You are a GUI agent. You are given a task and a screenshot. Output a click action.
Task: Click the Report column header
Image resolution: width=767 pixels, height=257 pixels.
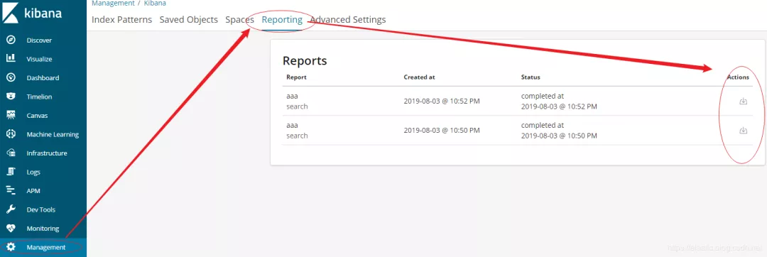pos(296,77)
